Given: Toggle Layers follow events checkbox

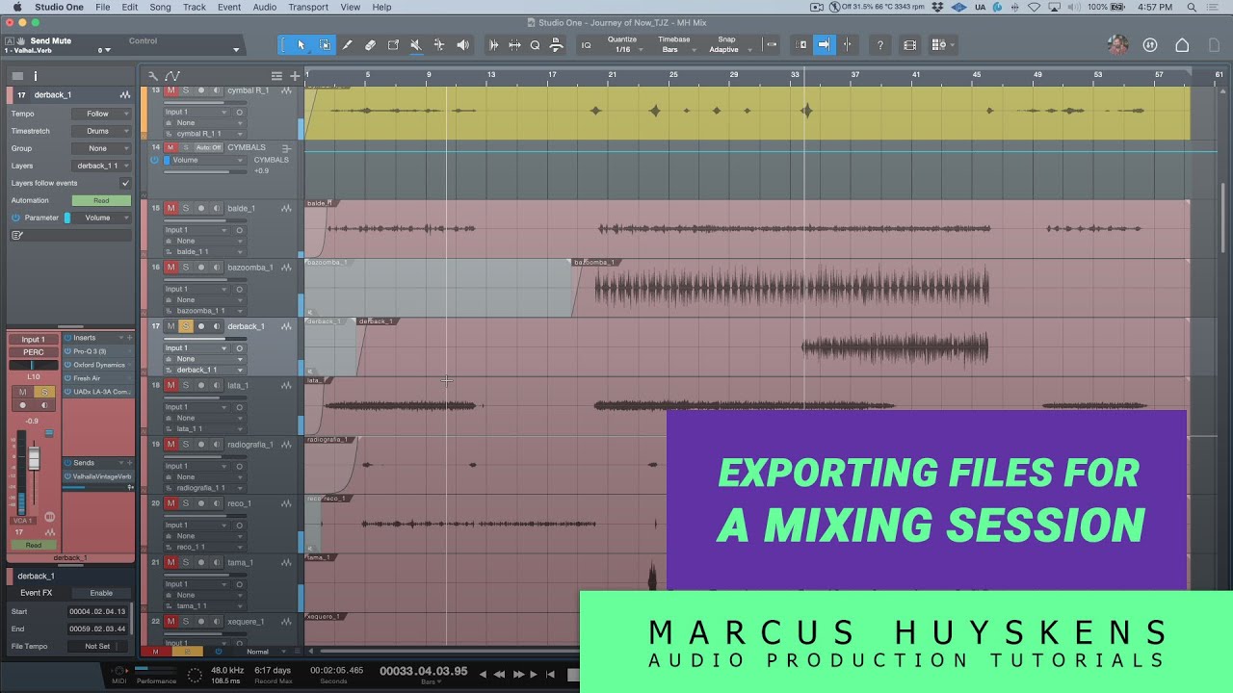Looking at the screenshot, I should (x=124, y=183).
